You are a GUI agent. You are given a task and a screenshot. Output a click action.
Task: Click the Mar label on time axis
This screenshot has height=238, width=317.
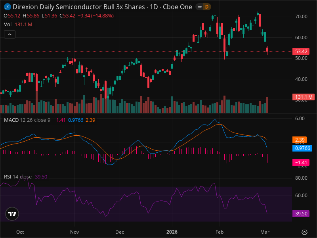(265, 232)
